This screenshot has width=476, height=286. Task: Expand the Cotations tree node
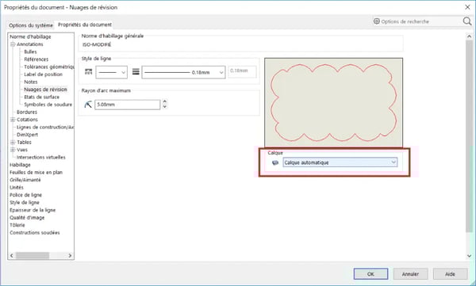click(x=13, y=120)
